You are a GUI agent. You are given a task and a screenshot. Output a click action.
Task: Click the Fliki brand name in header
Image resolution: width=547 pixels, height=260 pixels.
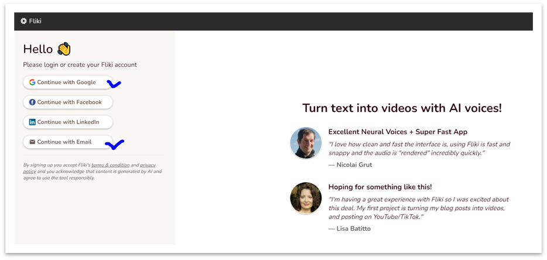point(35,21)
